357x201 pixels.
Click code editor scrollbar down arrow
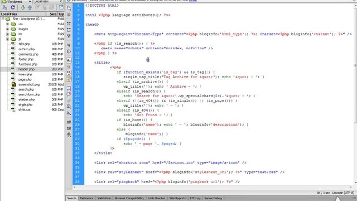click(x=355, y=183)
